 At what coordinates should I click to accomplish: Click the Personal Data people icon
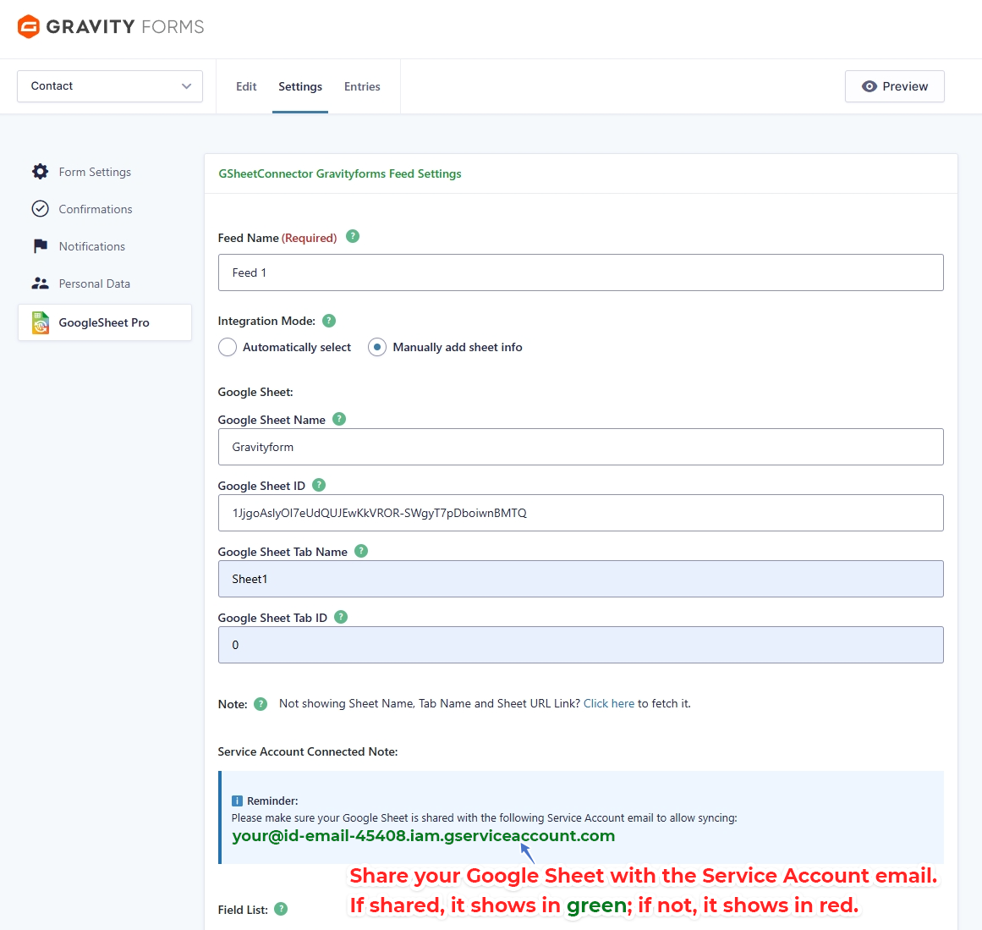(x=40, y=283)
